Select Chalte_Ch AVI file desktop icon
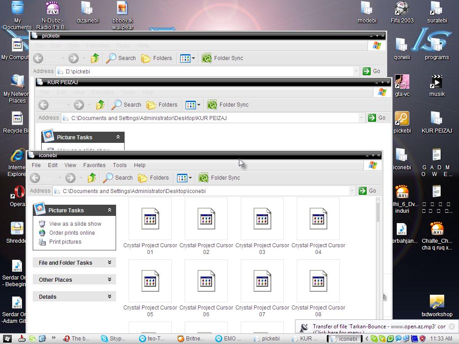 tap(437, 236)
